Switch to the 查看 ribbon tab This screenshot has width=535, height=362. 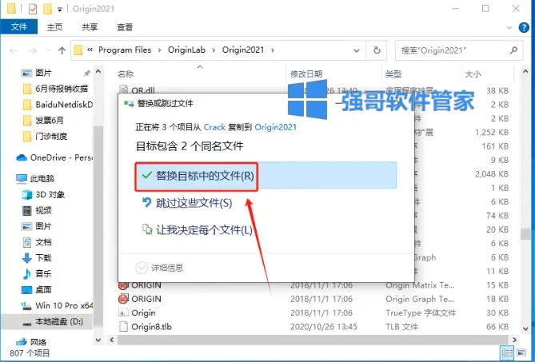125,27
